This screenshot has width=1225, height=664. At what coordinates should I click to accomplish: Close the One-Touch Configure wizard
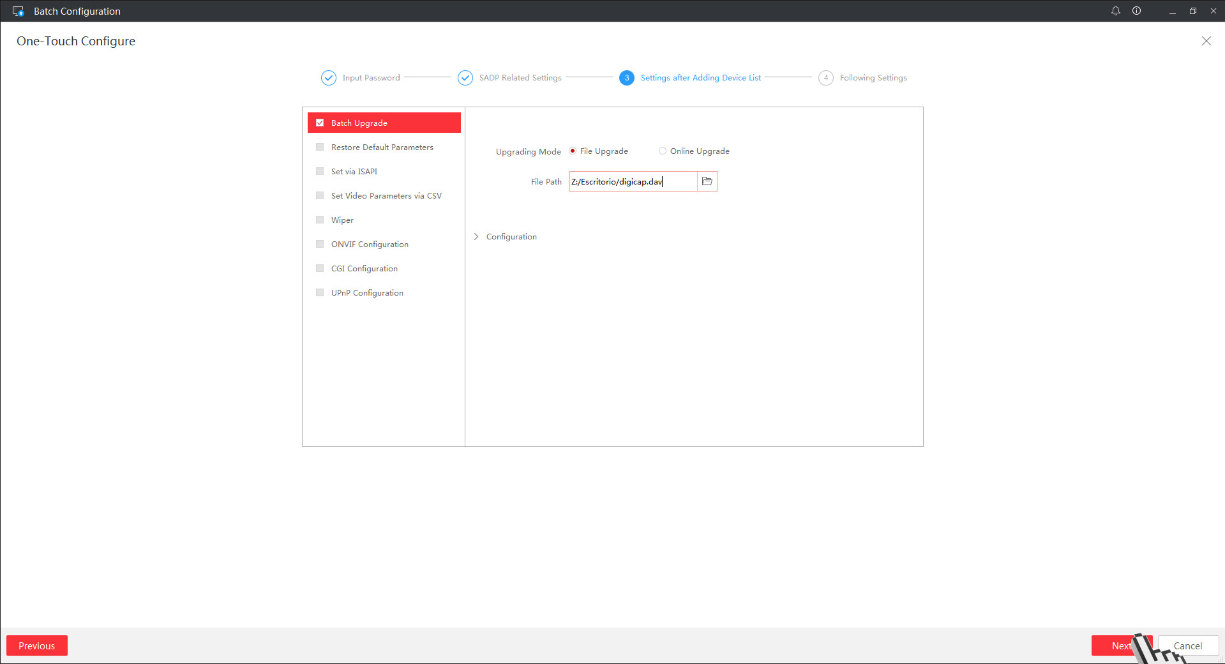[x=1206, y=41]
